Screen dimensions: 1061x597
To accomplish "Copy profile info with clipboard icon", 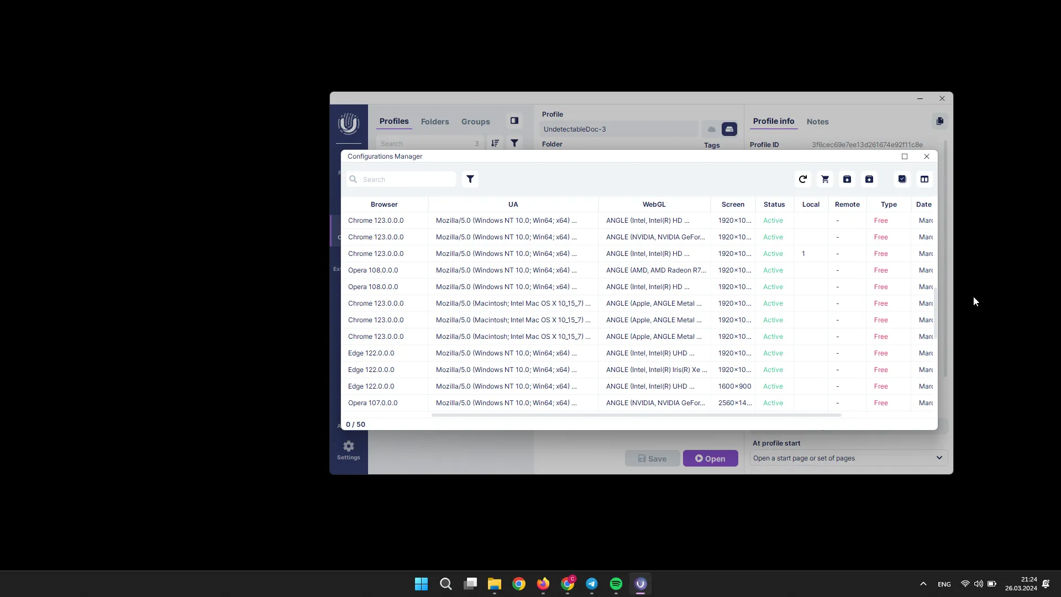I will tap(940, 121).
